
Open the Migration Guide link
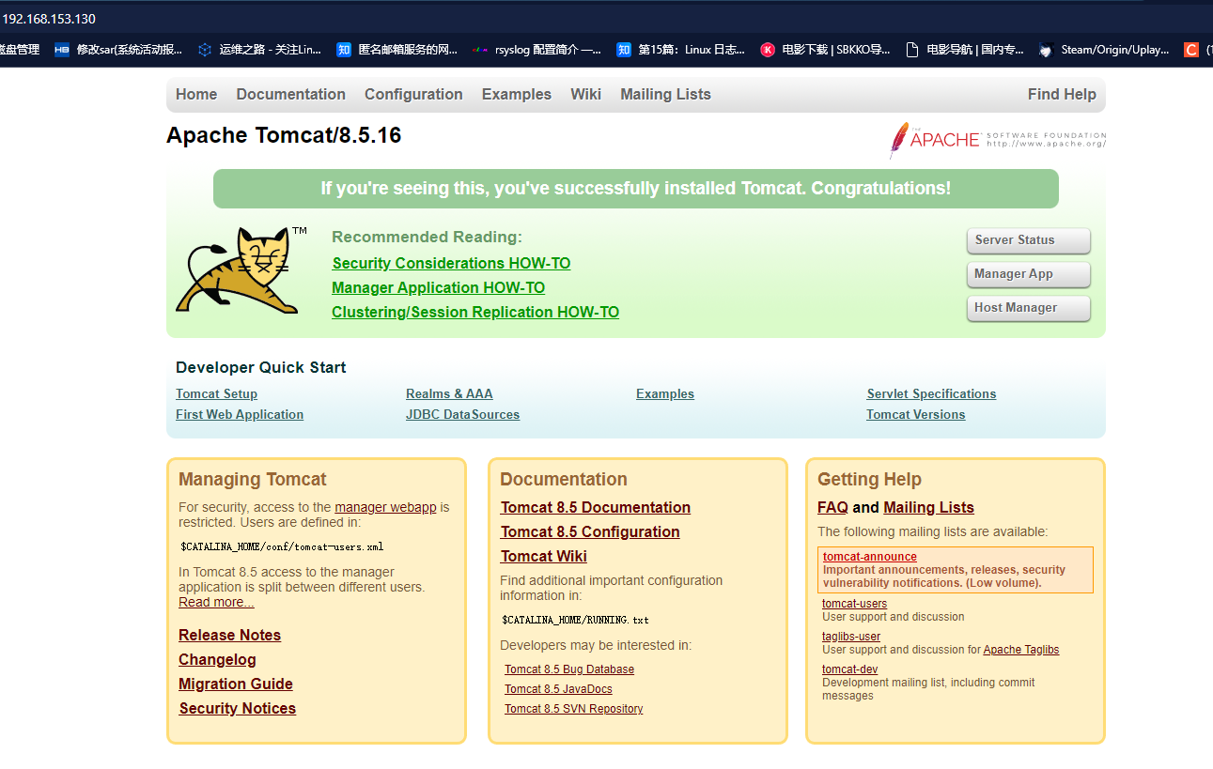[x=236, y=684]
